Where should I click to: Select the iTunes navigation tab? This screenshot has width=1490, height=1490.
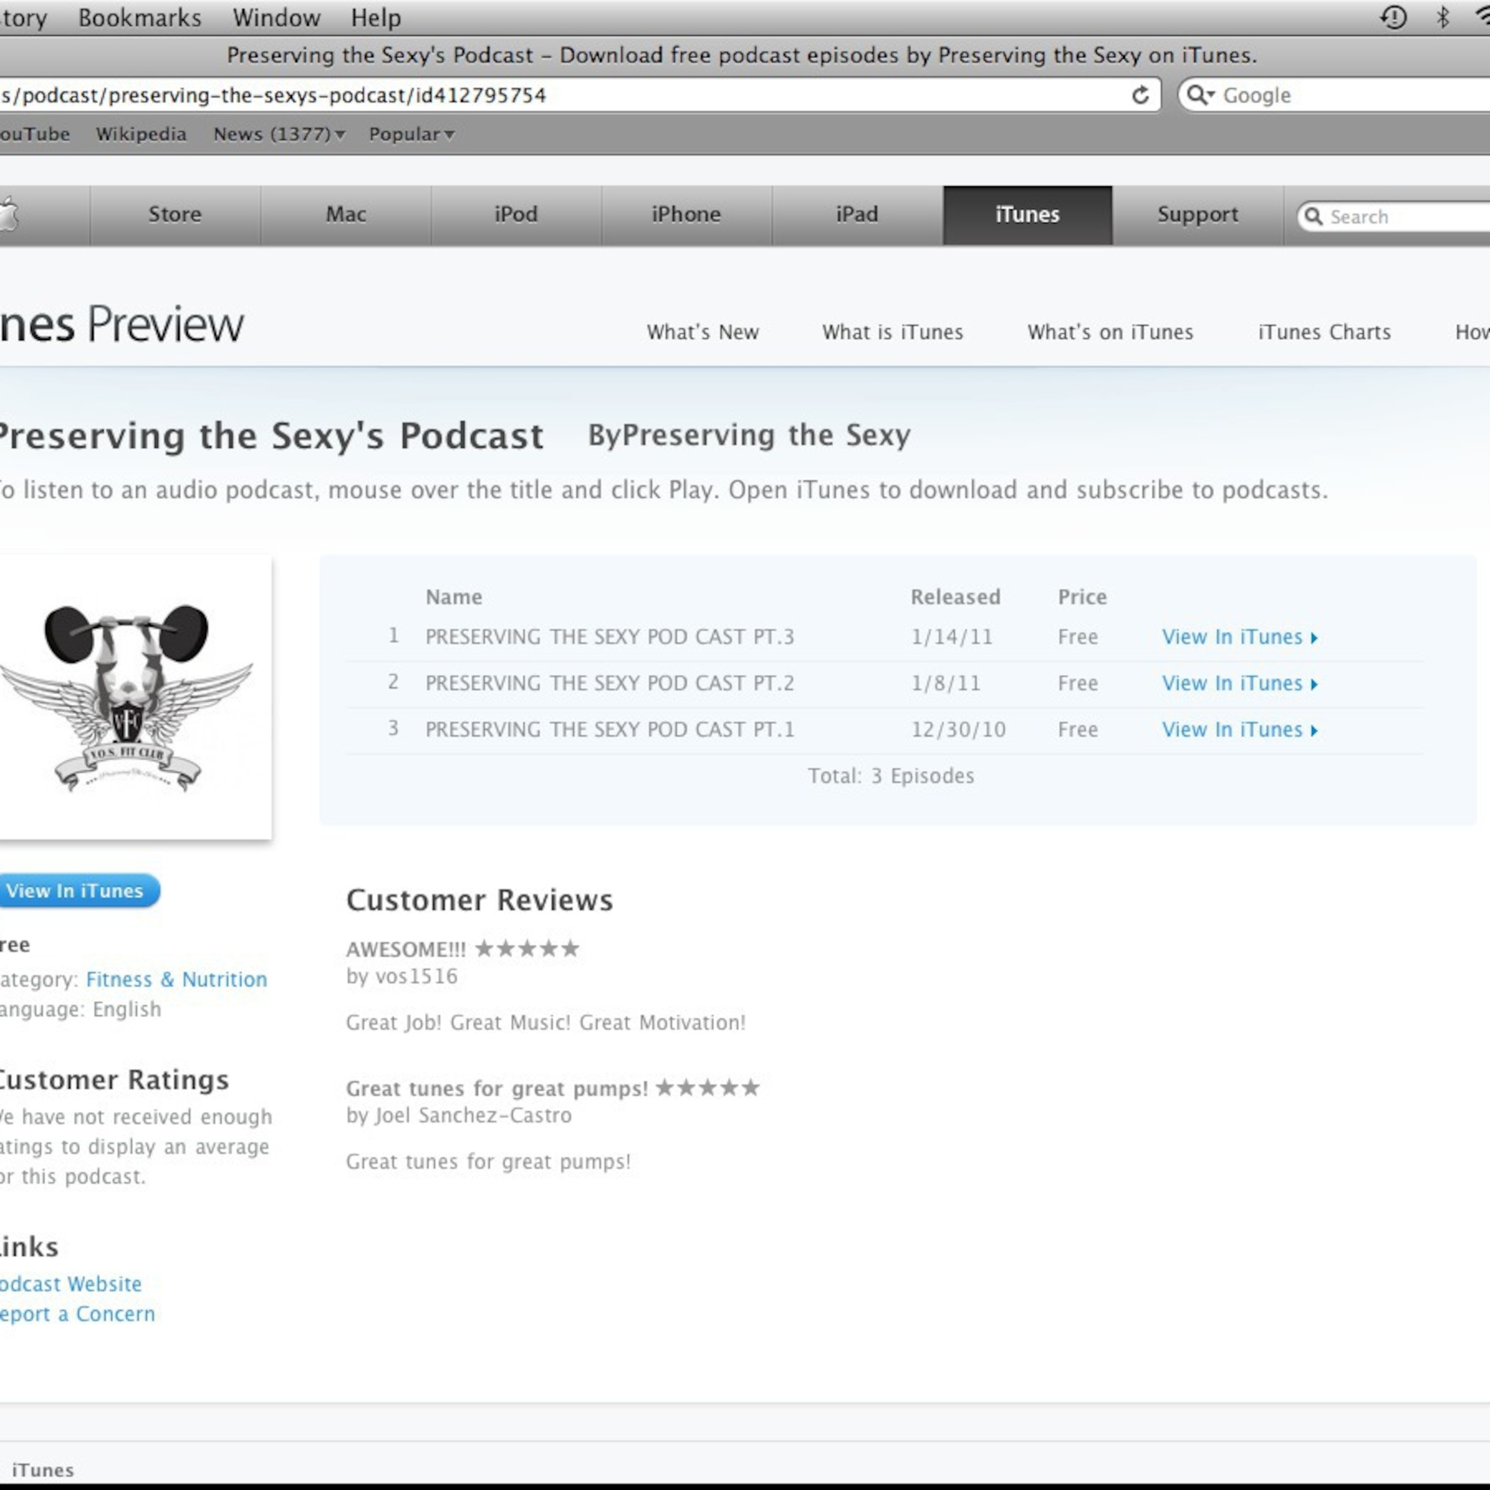(1027, 215)
